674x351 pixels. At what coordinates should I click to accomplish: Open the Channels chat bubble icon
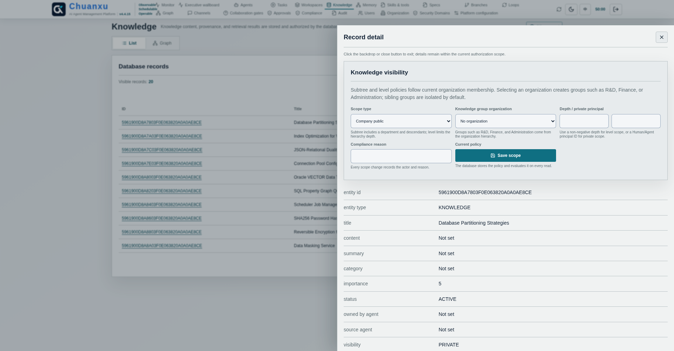coord(190,13)
